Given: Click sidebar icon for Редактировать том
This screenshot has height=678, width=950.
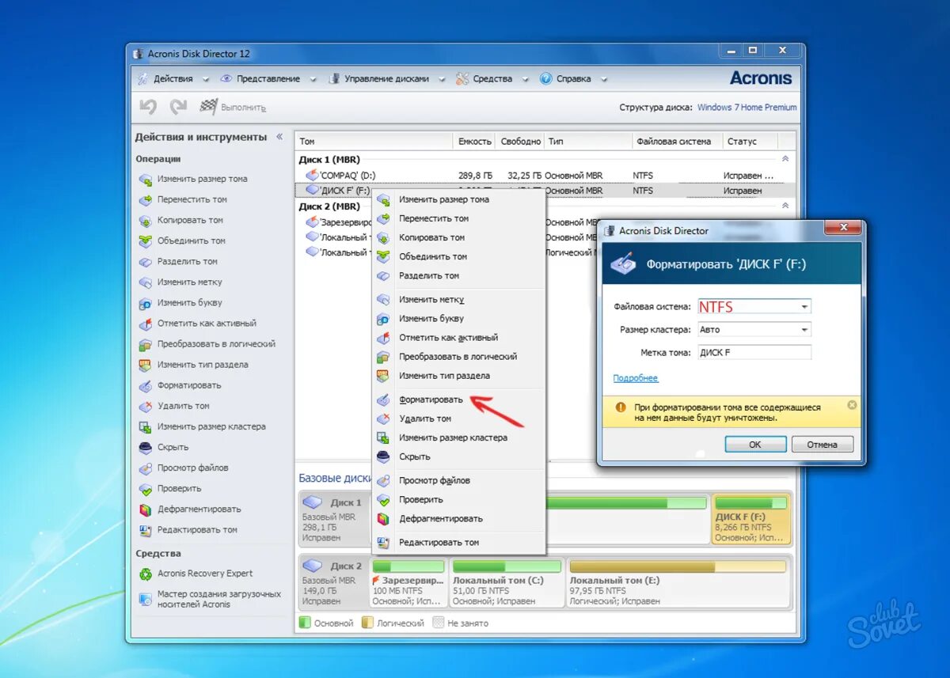Looking at the screenshot, I should point(145,530).
